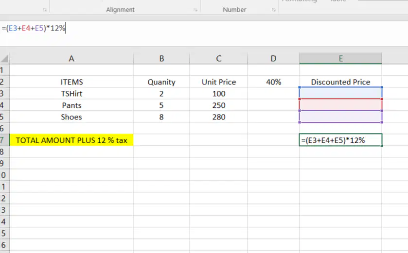Select unit price cell 250

pyautogui.click(x=218, y=105)
